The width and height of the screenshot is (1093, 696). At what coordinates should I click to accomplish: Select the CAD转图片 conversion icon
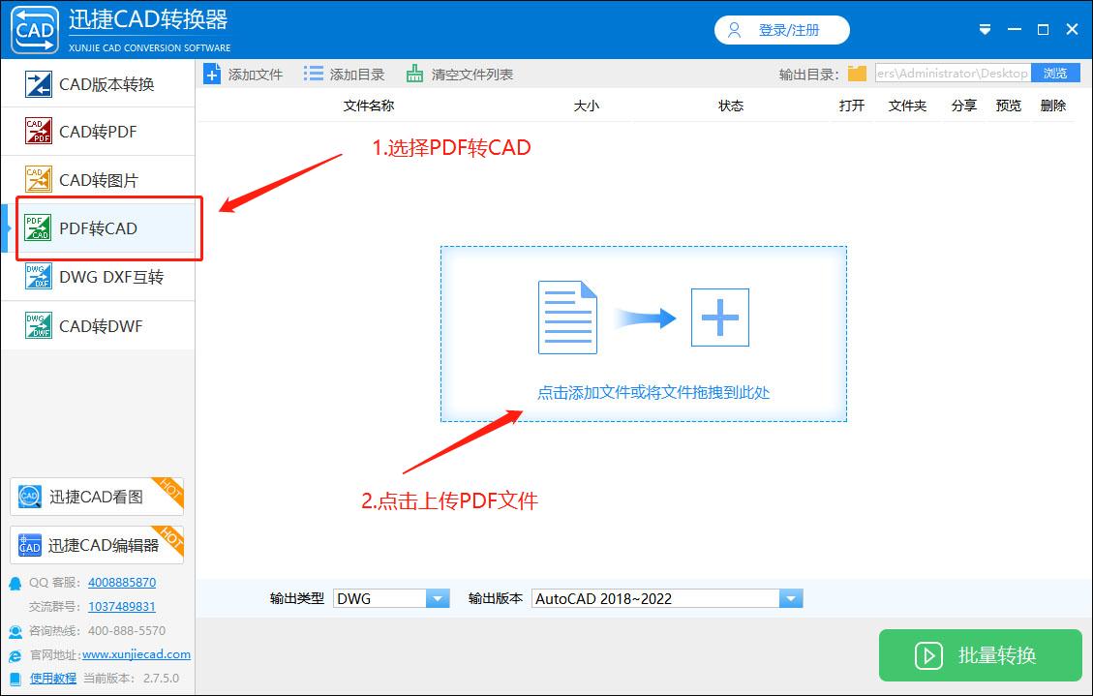[35, 180]
